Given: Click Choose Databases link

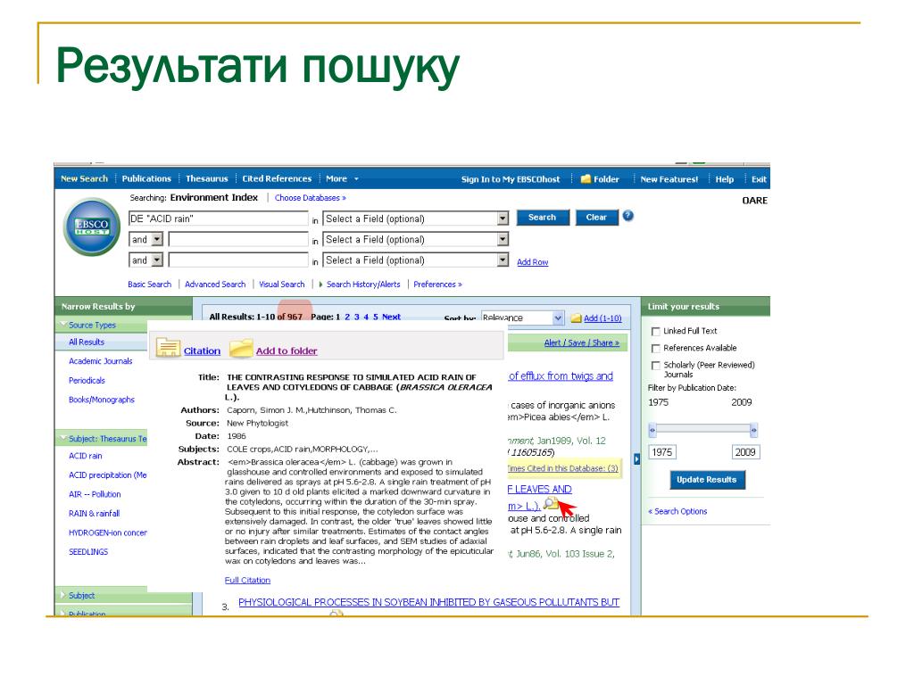Looking at the screenshot, I should click(x=310, y=198).
